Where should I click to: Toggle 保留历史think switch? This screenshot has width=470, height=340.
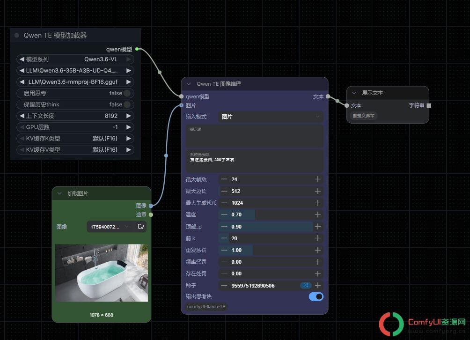(x=127, y=104)
